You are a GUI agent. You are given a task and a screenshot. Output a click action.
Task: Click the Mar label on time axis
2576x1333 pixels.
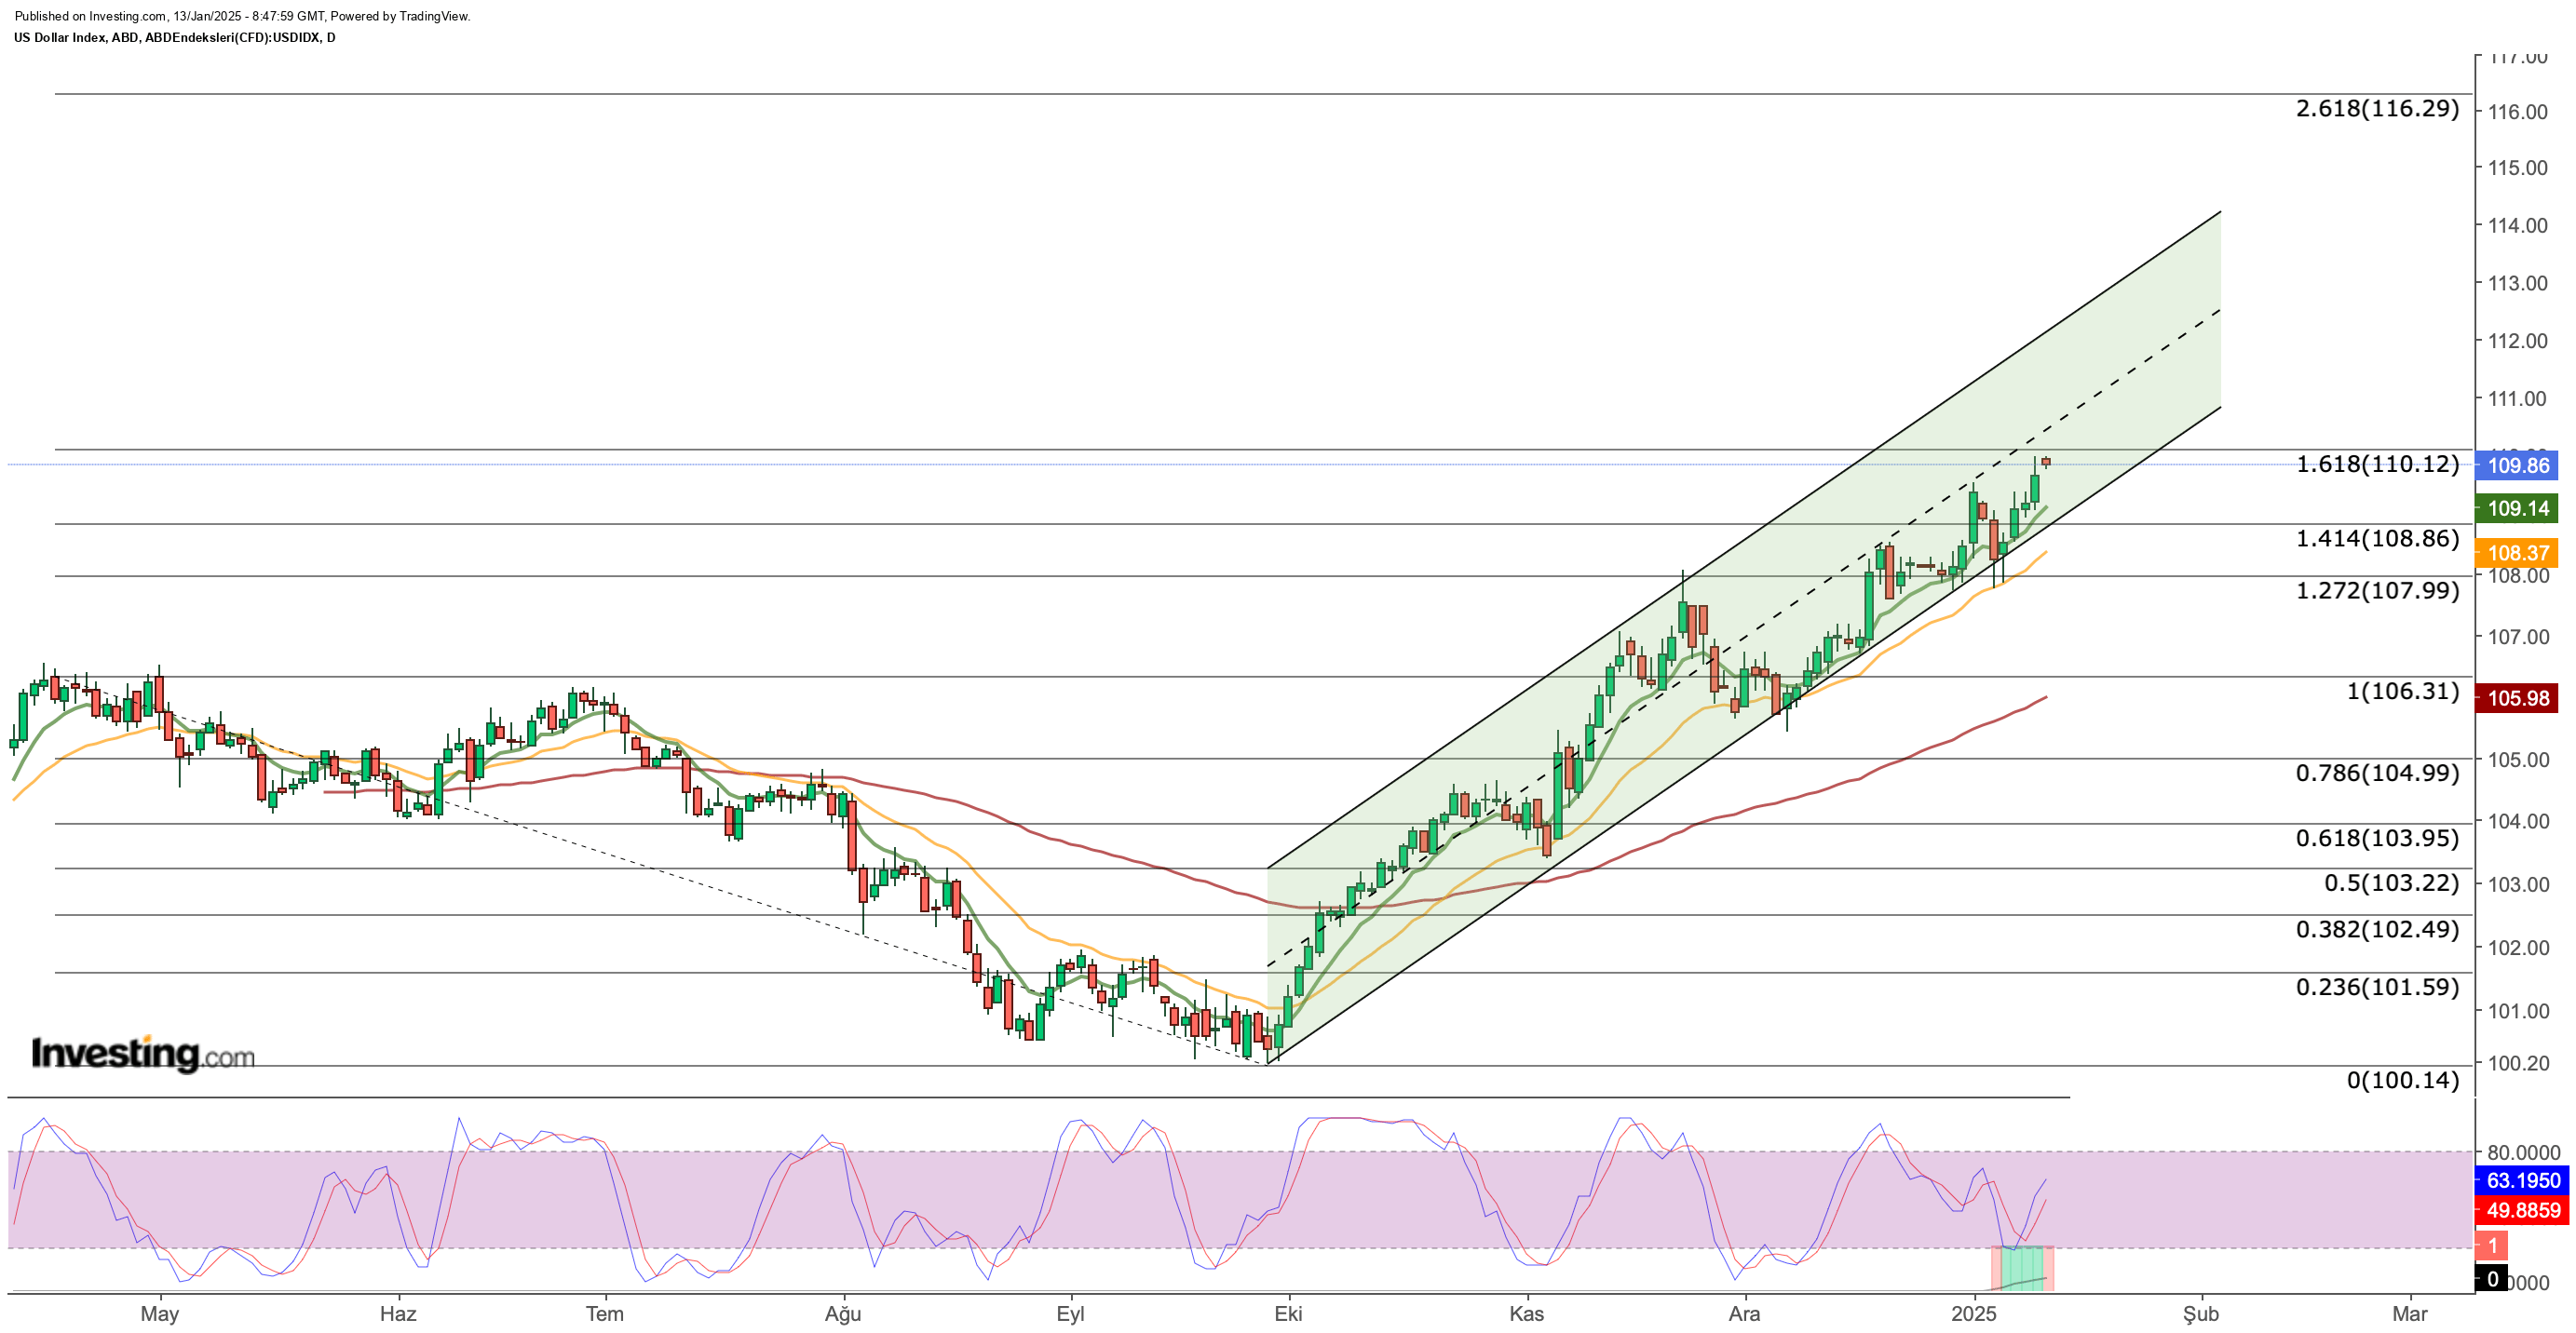point(2409,1314)
